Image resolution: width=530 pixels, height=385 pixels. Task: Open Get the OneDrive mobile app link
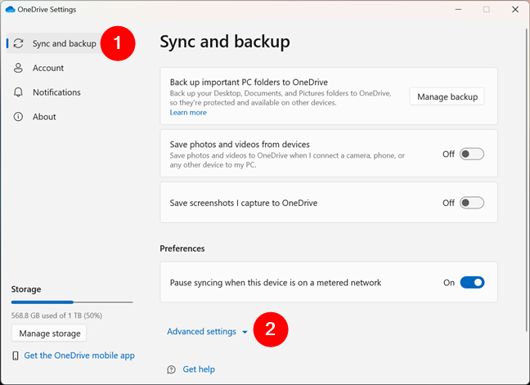coord(79,356)
